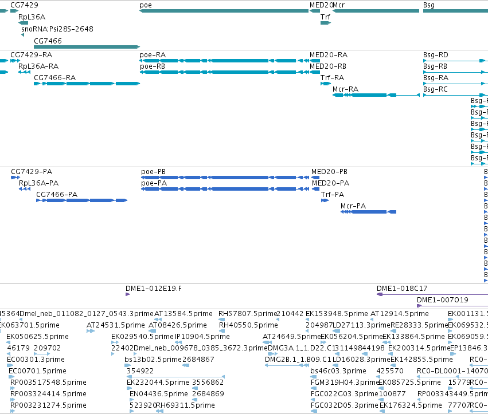Open EST FGC022G03.3prime
488x414 pixels.
tap(344, 394)
